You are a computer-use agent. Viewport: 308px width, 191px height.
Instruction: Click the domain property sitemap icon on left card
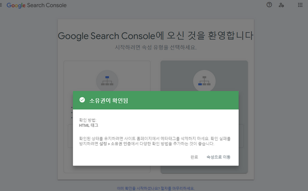click(x=107, y=81)
